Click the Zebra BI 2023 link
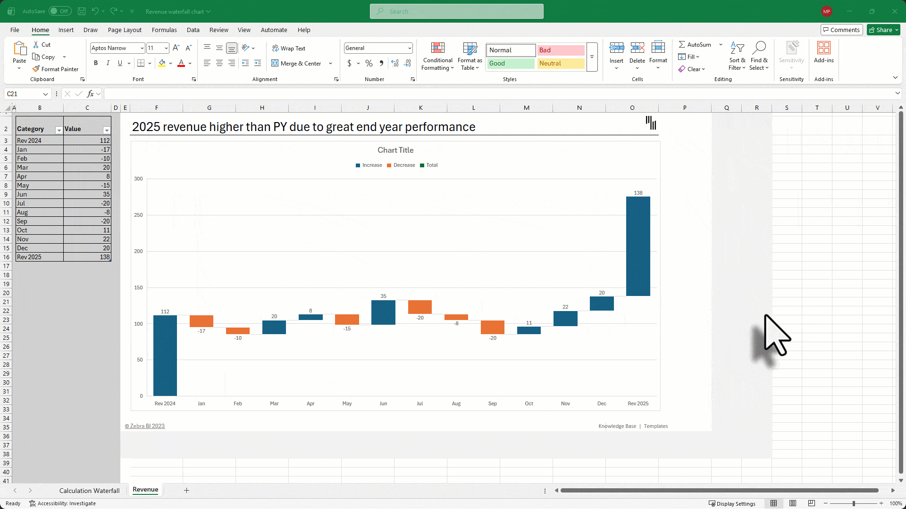906x509 pixels. click(145, 426)
